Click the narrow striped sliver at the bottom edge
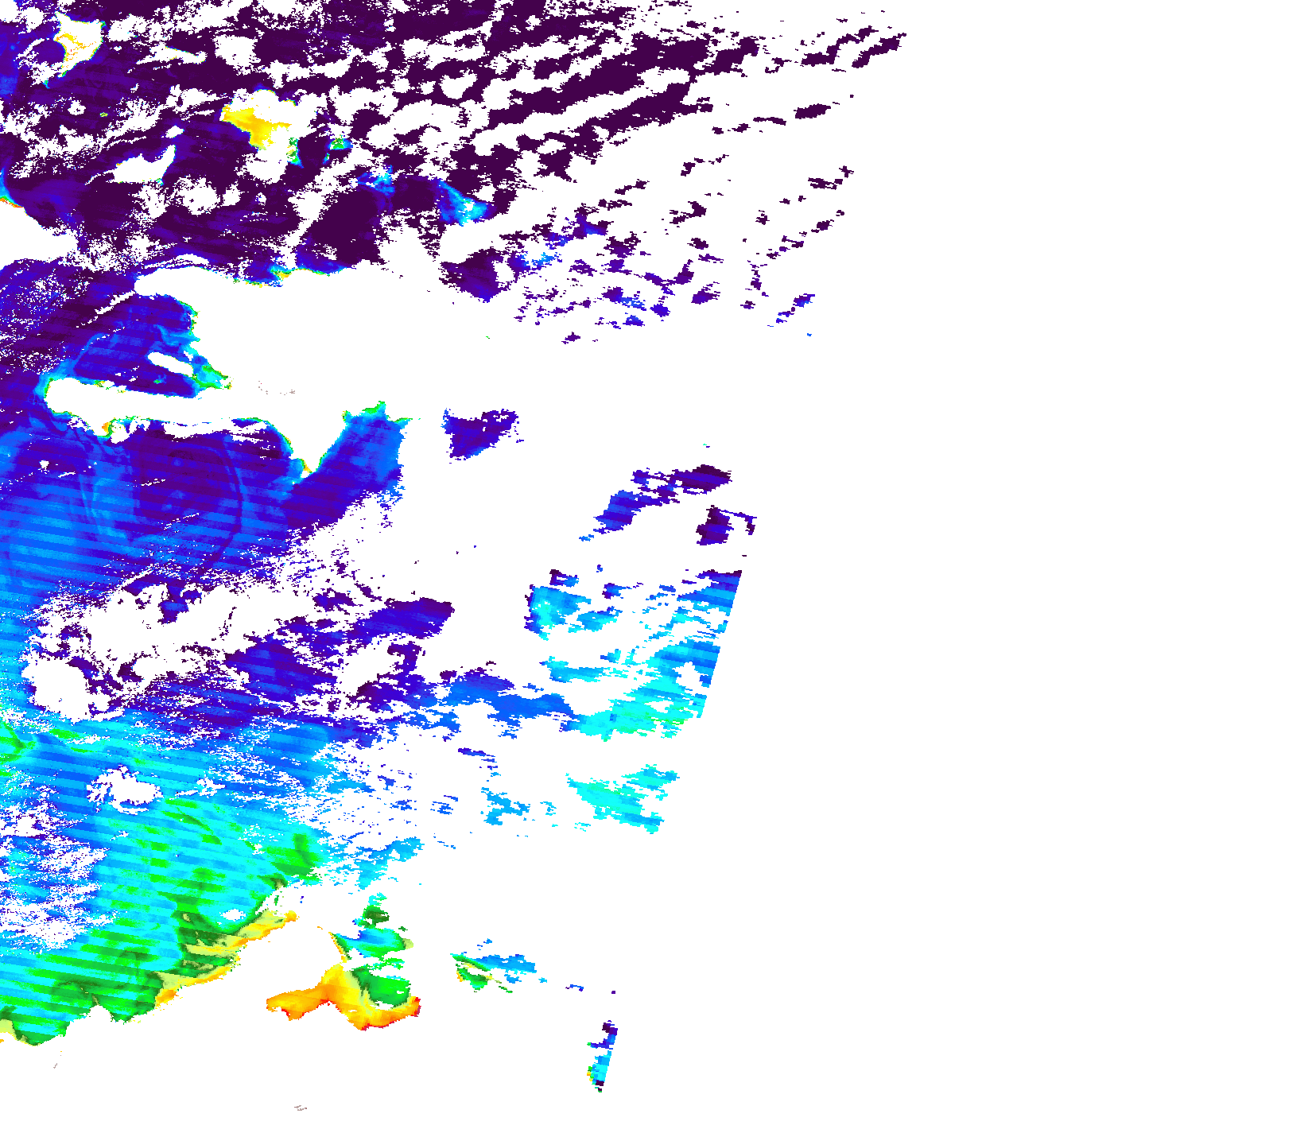 tap(604, 1057)
